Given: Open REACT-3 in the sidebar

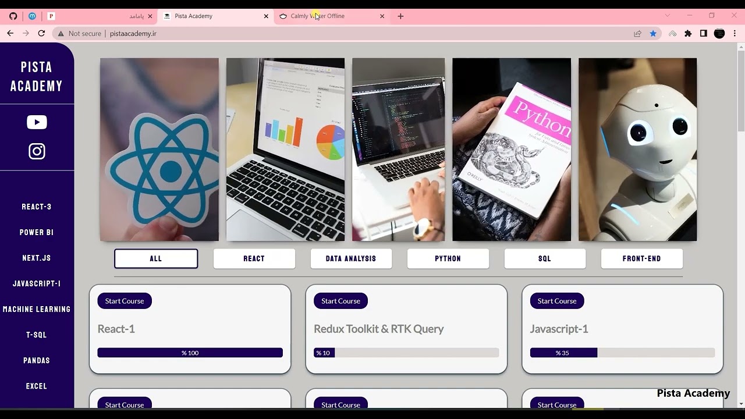Looking at the screenshot, I should click(37, 207).
